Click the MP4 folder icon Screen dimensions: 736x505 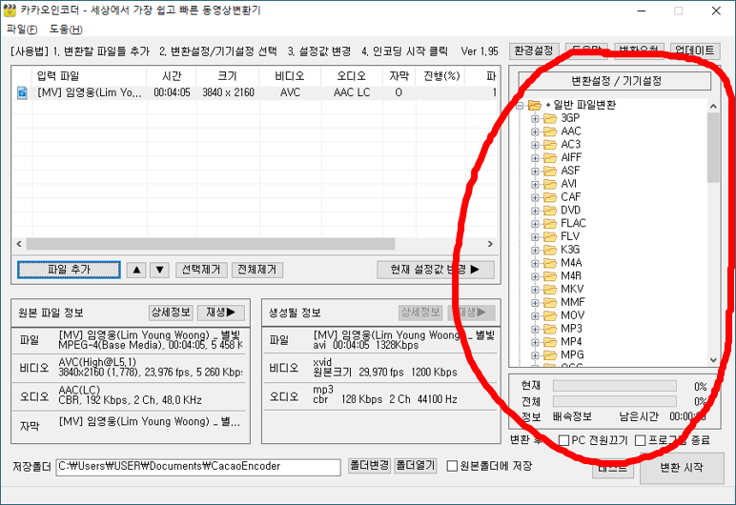pos(550,342)
